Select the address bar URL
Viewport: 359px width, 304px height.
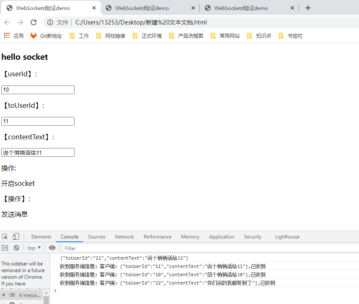tap(141, 22)
